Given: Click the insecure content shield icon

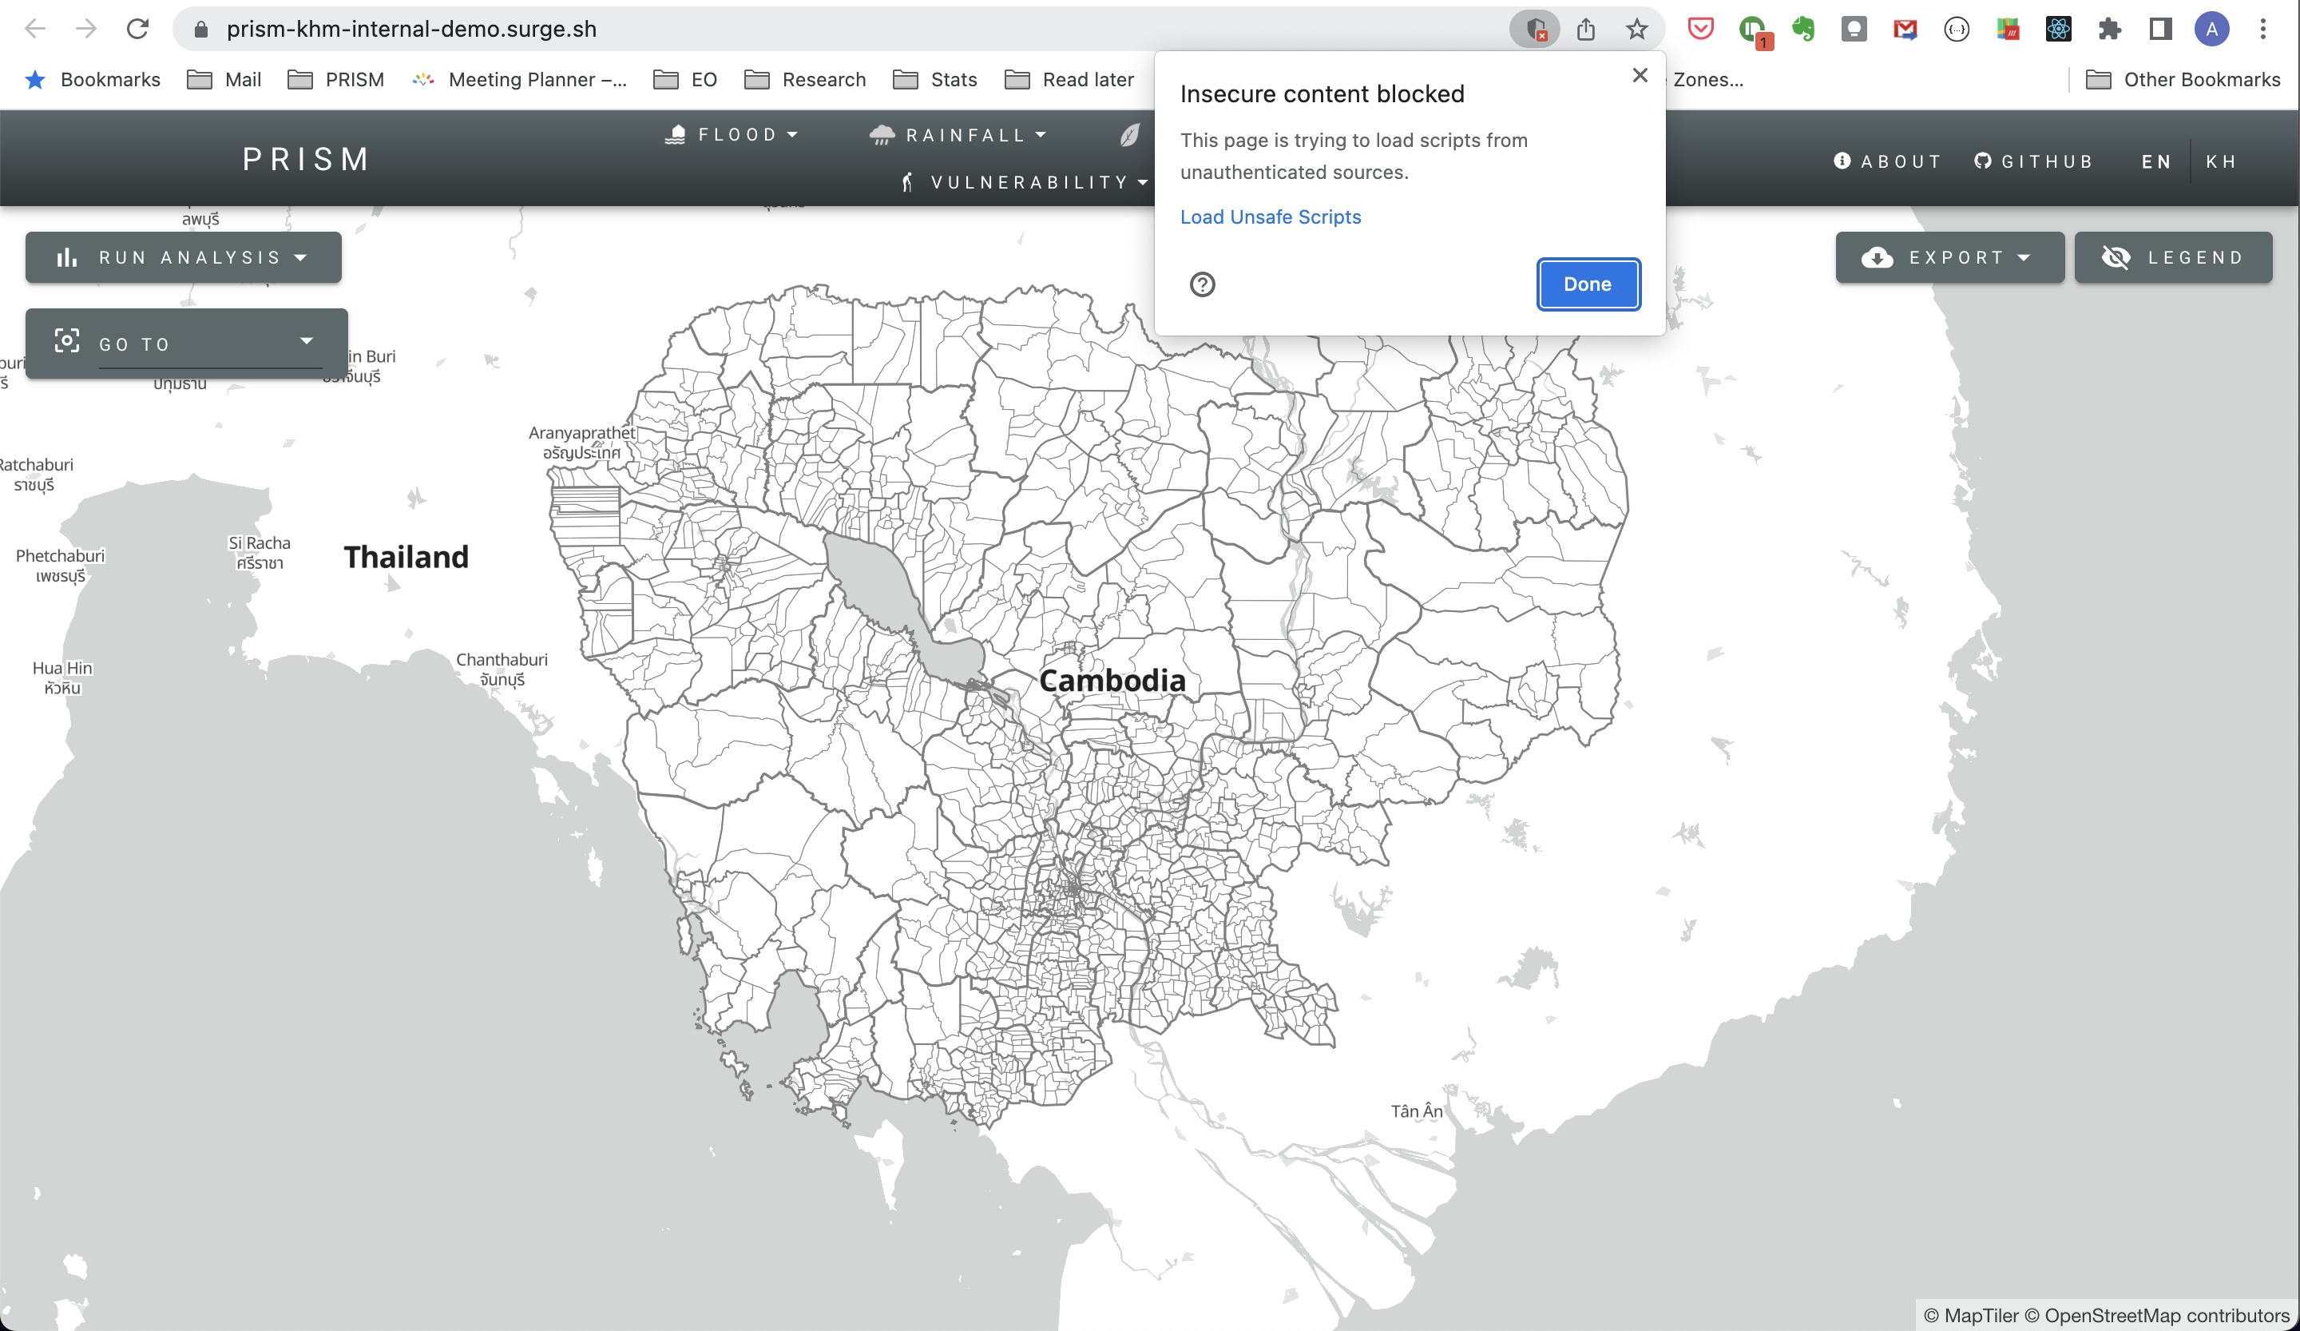Looking at the screenshot, I should [1535, 30].
